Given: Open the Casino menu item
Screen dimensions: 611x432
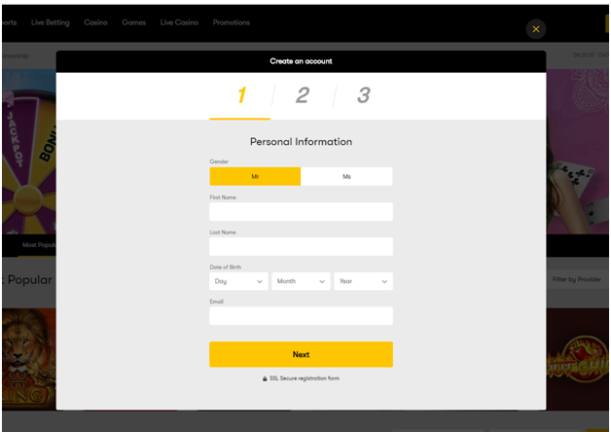Looking at the screenshot, I should [95, 22].
